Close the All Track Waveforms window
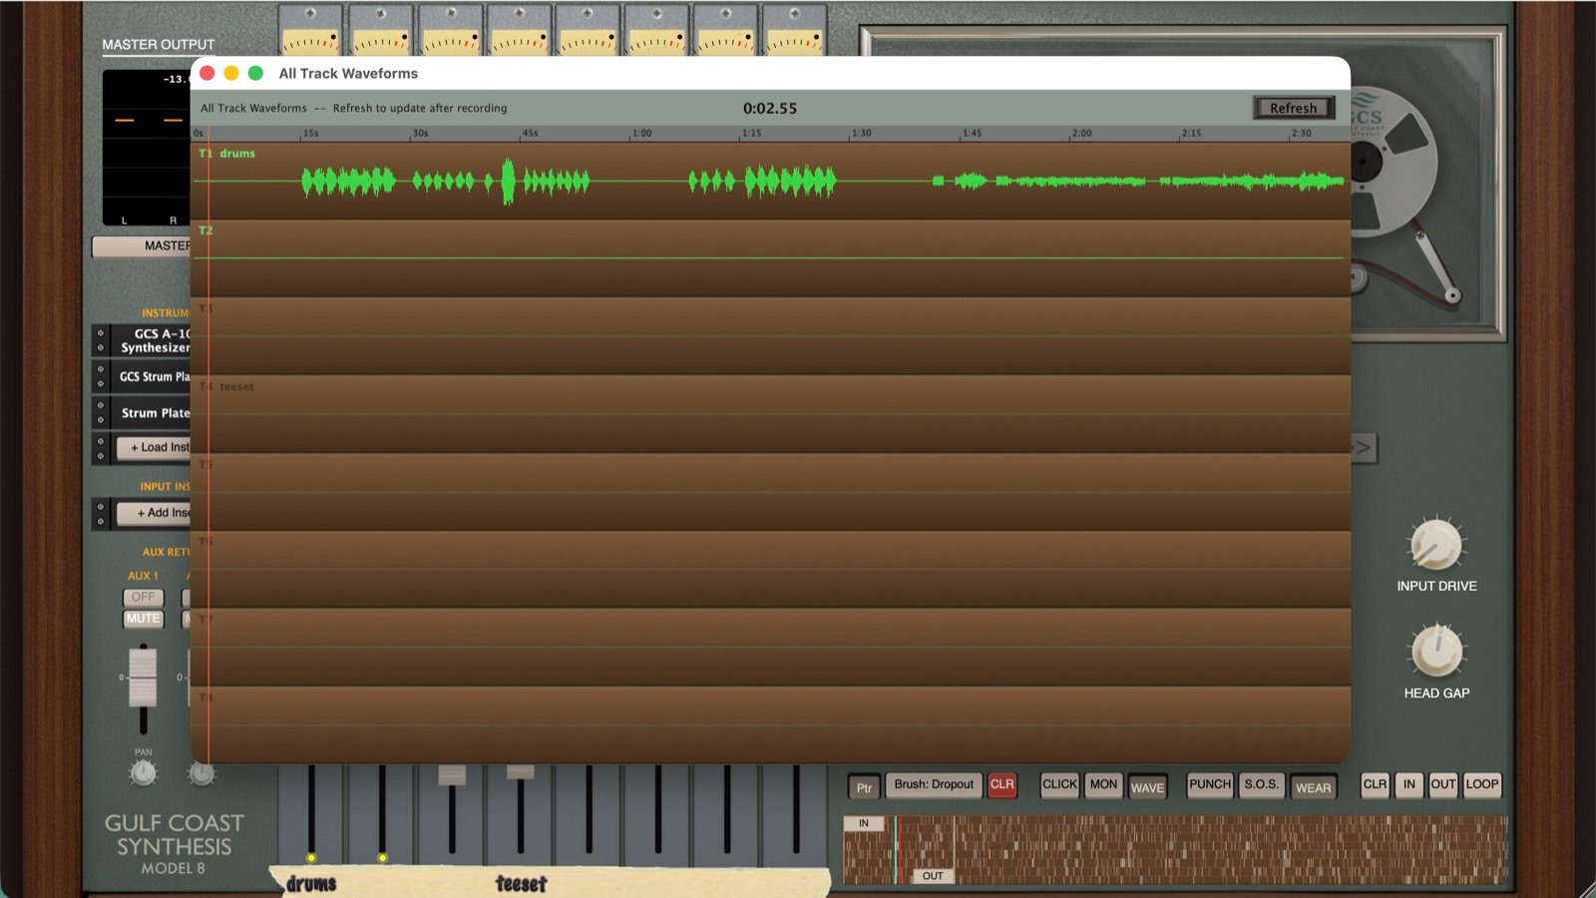The height and width of the screenshot is (898, 1596). (207, 73)
